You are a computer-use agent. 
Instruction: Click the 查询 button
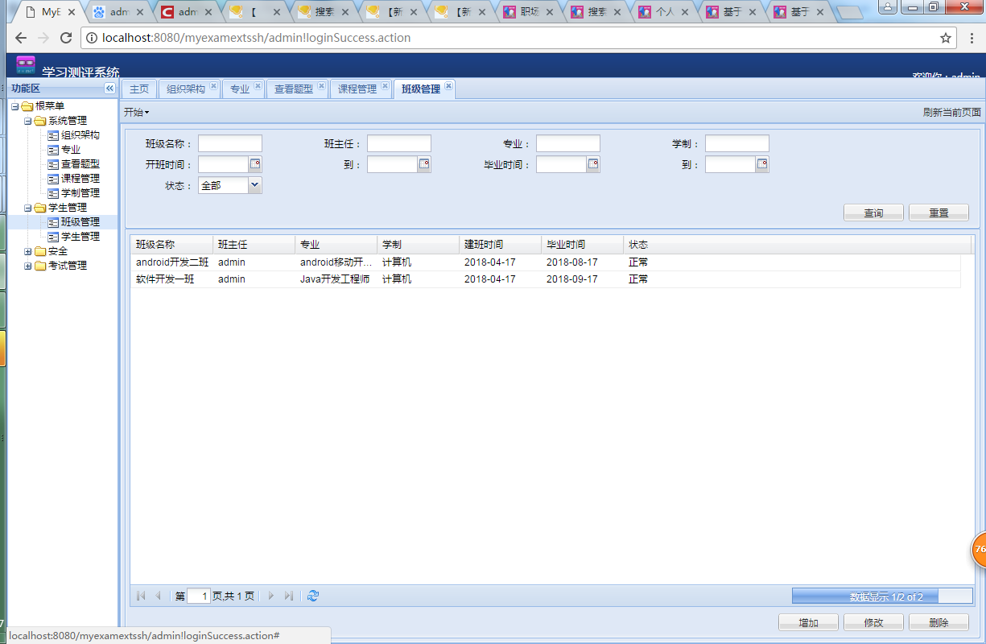(x=873, y=213)
